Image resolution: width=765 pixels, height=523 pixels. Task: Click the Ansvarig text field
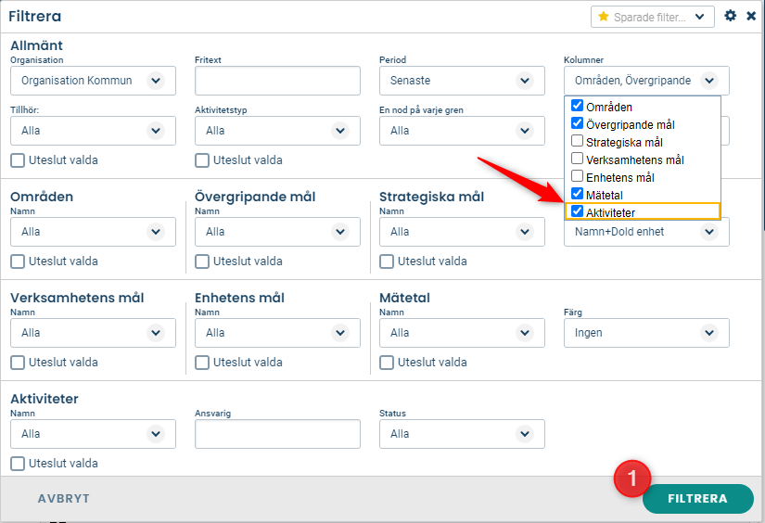tap(277, 434)
